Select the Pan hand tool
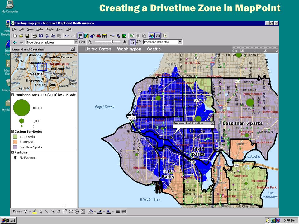 (x=139, y=42)
